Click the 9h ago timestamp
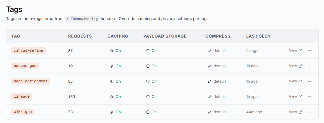This screenshot has height=123, width=324. click(252, 51)
